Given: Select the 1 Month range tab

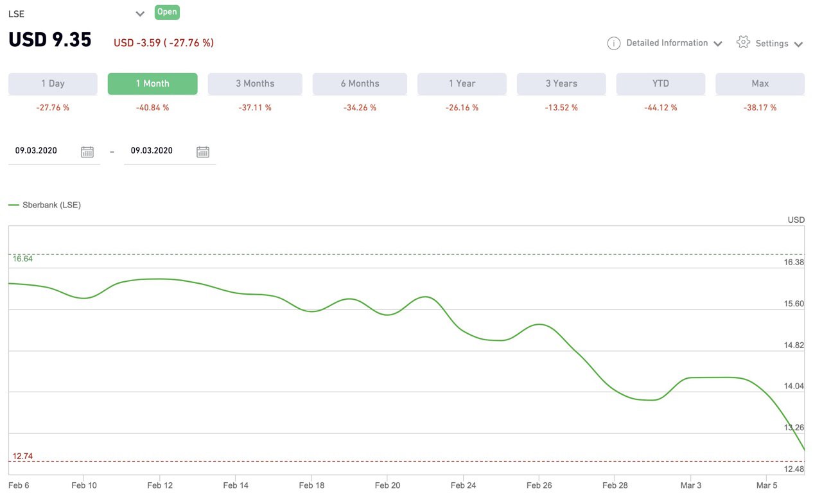Looking at the screenshot, I should 152,83.
